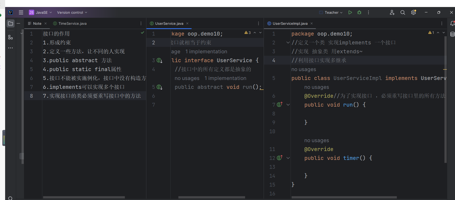Collapse the timer() method fold arrow

[x=288, y=158]
